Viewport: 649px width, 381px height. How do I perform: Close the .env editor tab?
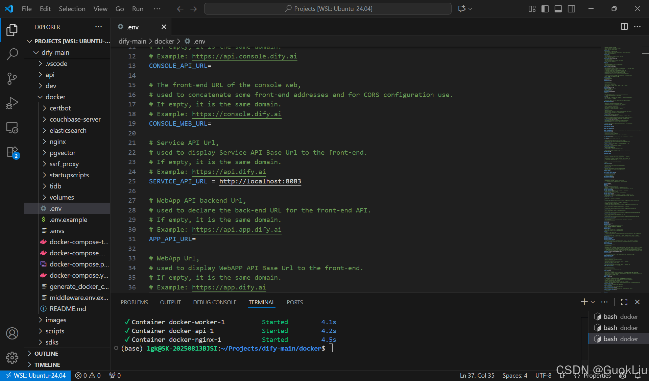pos(164,27)
